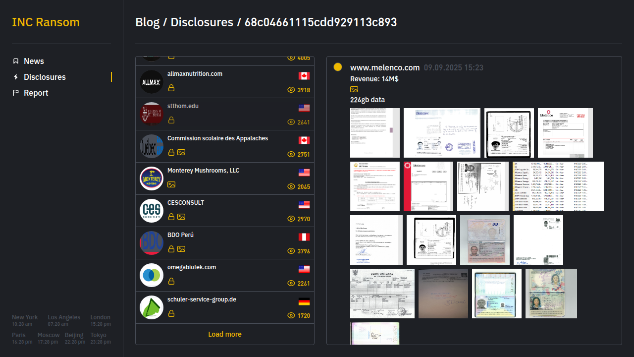Click Canada flag on Commission scolaire row
Viewport: 634px width, 357px height.
point(304,140)
